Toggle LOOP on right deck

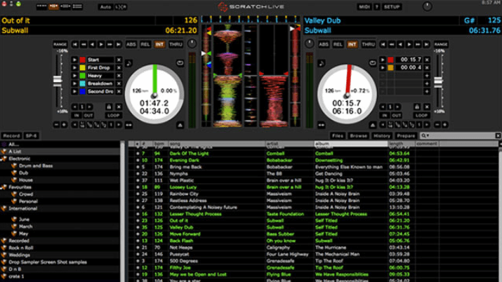[421, 116]
